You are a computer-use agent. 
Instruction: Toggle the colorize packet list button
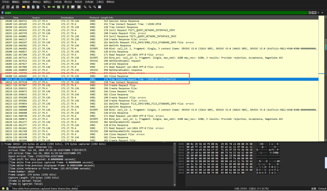click(79, 7)
